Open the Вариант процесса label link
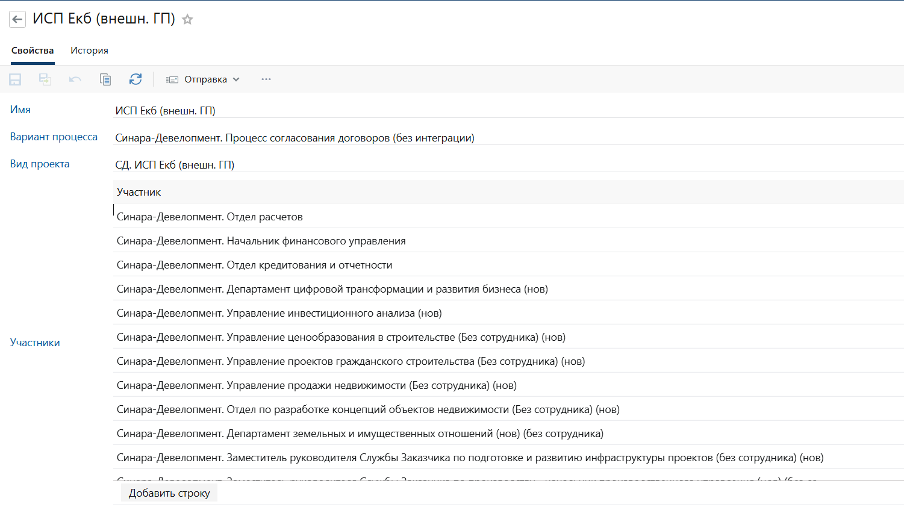 (x=54, y=137)
